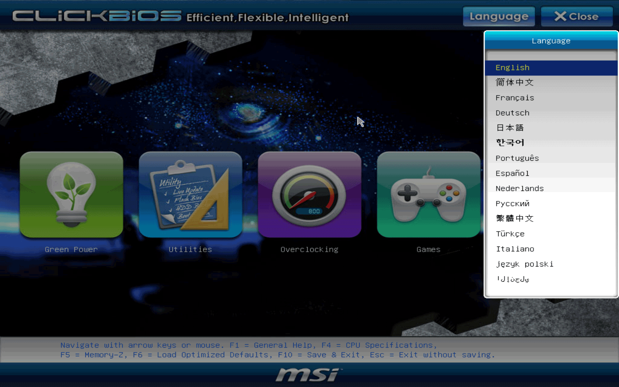Click the Utilities label text
Image resolution: width=619 pixels, height=387 pixels.
(x=190, y=250)
